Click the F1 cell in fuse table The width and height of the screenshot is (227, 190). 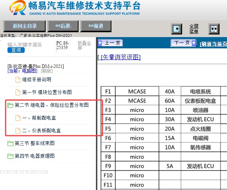click(108, 91)
